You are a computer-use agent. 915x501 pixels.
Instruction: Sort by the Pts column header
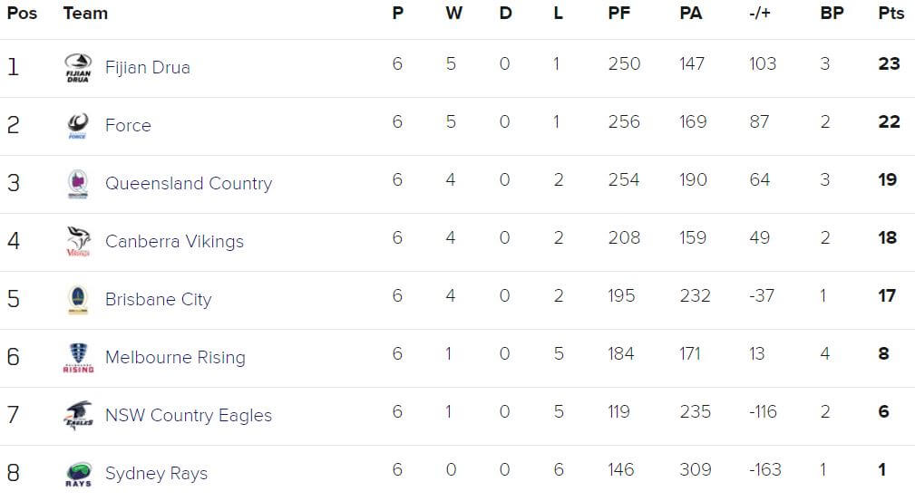tap(891, 13)
